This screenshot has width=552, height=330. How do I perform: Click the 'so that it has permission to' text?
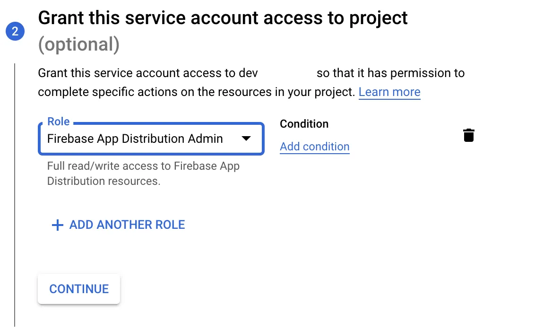(x=391, y=73)
